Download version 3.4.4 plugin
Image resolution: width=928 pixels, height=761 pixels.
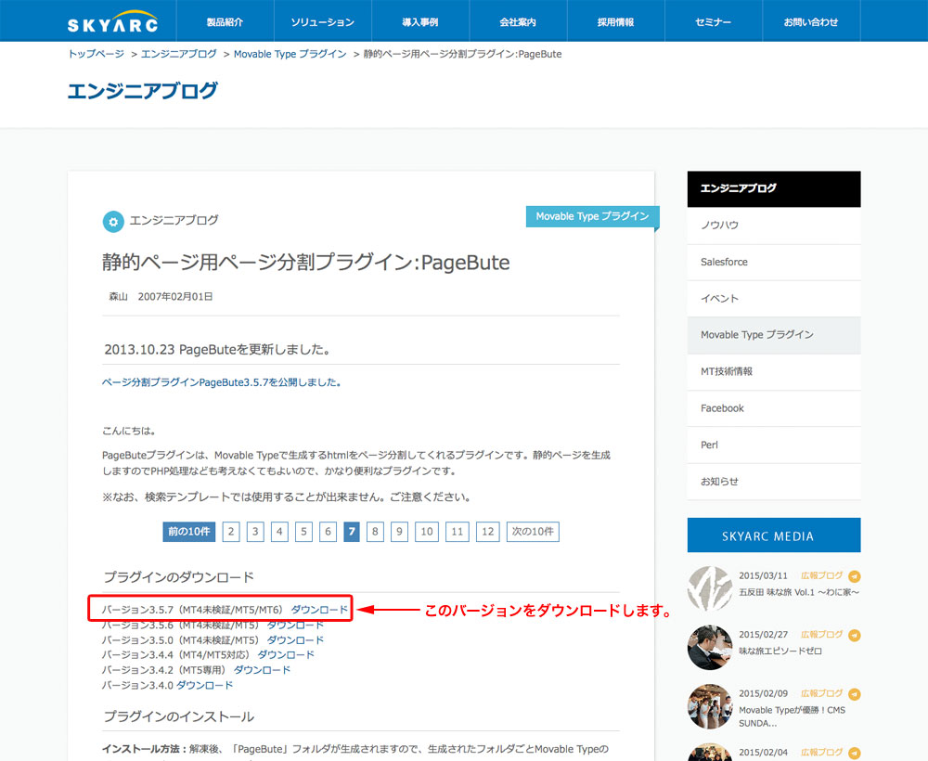(x=286, y=655)
